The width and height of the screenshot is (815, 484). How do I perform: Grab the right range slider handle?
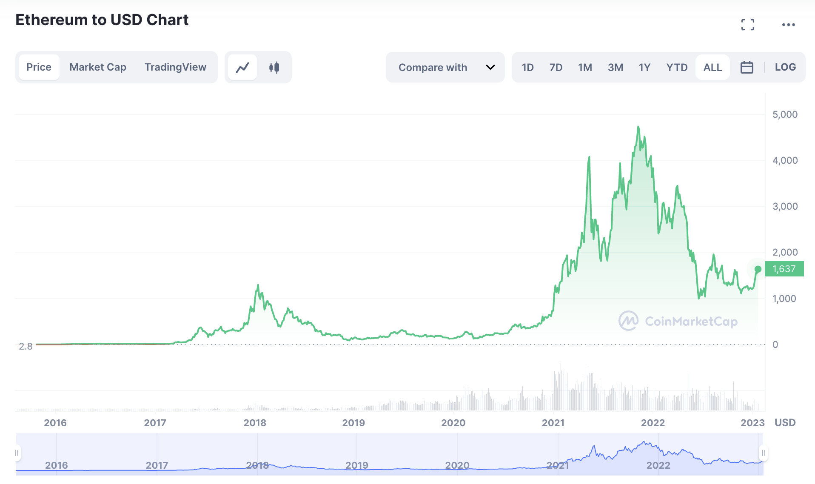pos(763,453)
